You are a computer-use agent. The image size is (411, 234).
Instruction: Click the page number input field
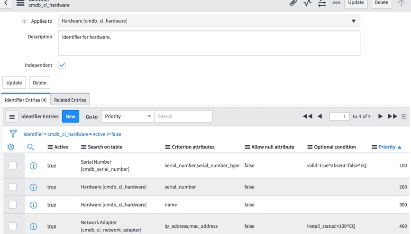(x=339, y=116)
